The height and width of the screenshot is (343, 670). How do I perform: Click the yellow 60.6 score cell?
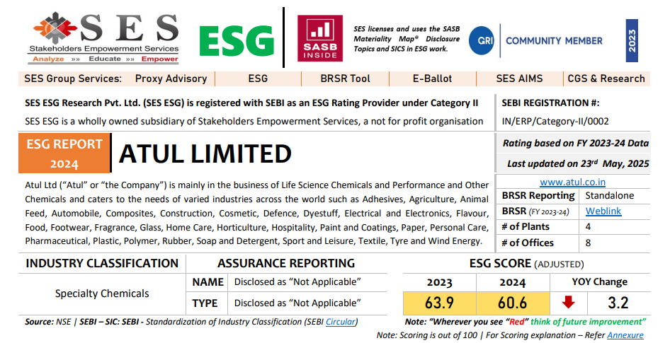(x=513, y=303)
